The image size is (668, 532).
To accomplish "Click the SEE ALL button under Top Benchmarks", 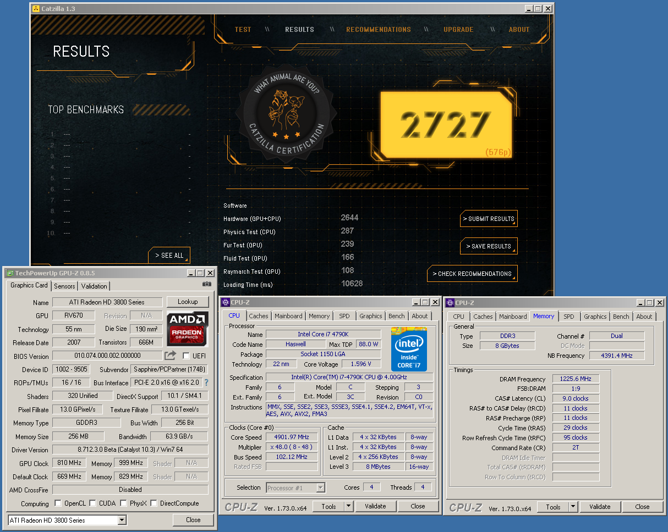I will [x=169, y=256].
